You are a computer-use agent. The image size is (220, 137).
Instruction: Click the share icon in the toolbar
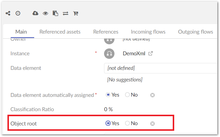[x=8, y=13]
